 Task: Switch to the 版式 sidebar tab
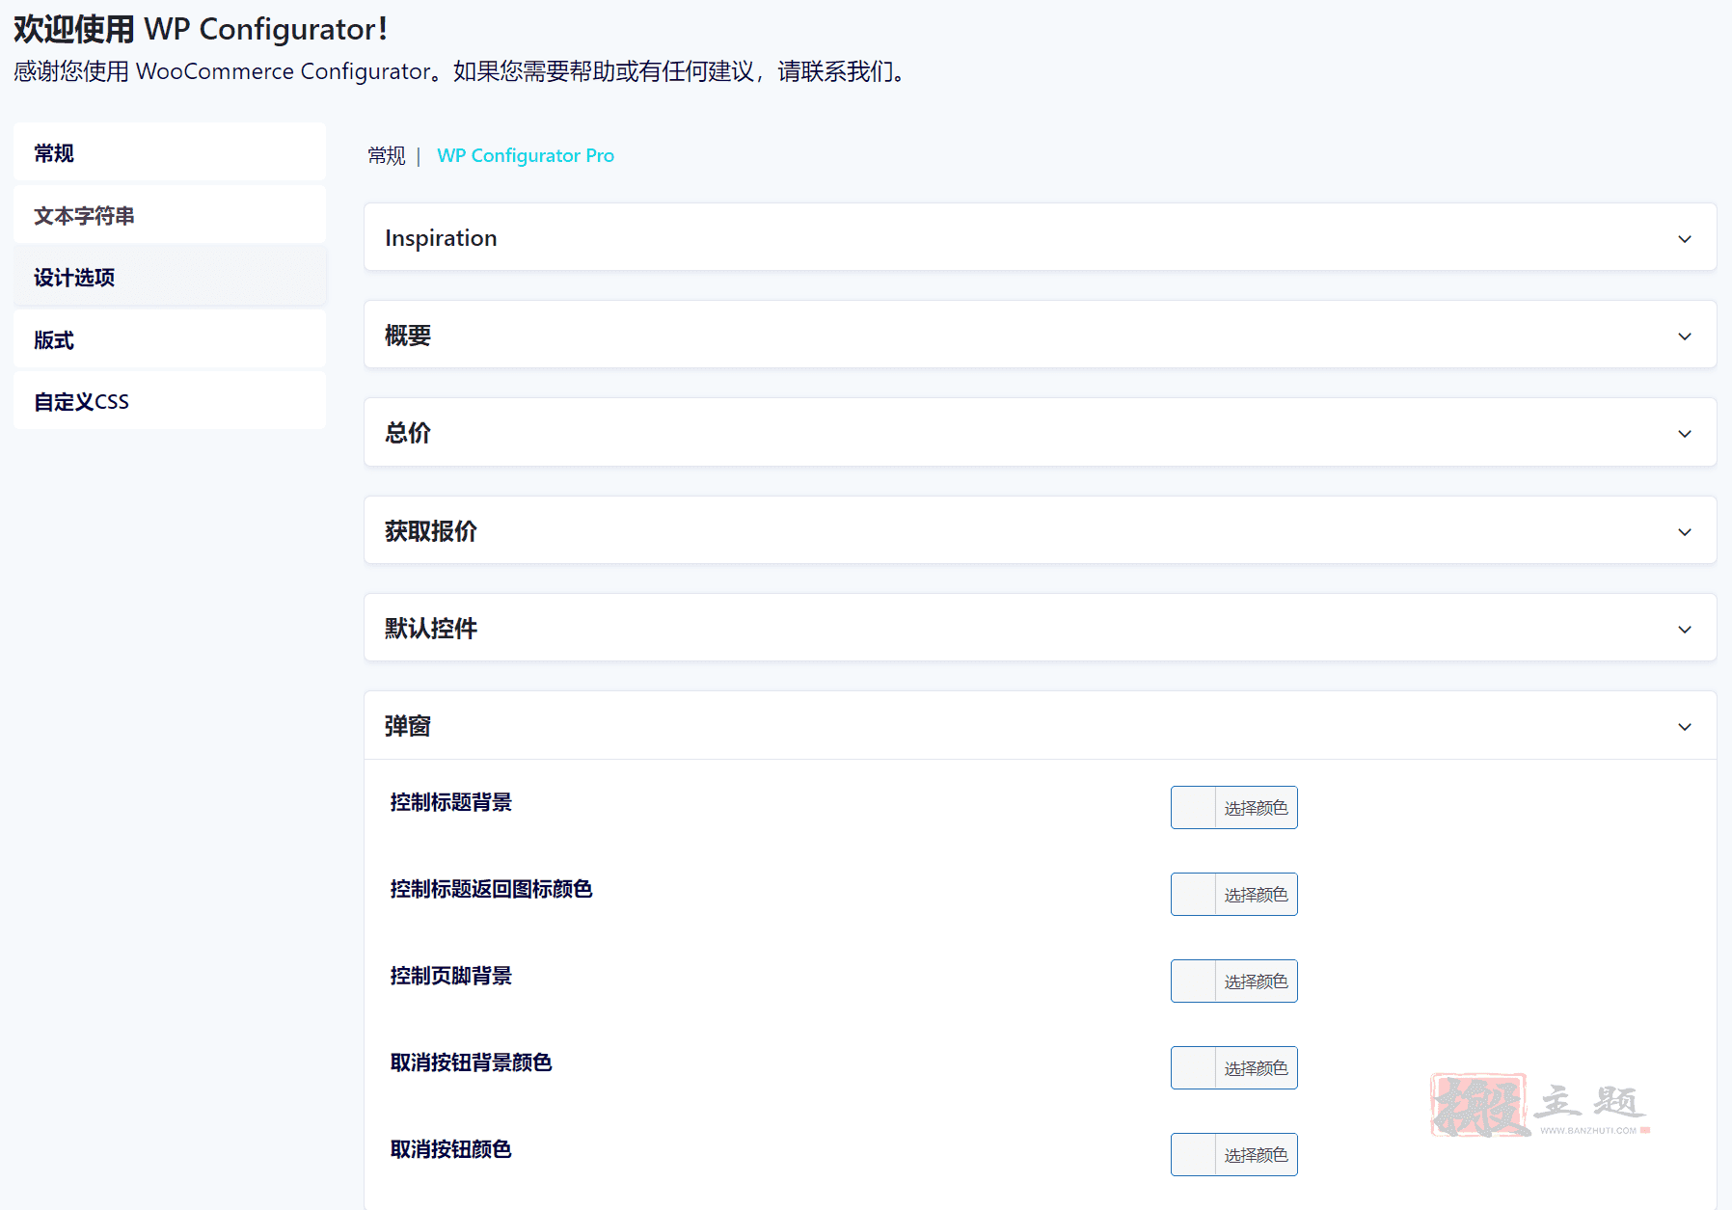pos(170,339)
